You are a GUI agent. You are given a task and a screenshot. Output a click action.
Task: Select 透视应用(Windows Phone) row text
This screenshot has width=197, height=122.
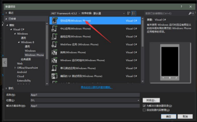pyautogui.click(x=75, y=37)
